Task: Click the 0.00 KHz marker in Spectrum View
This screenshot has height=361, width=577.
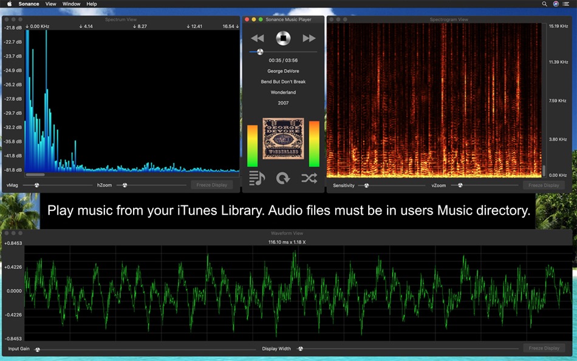Action: click(38, 27)
